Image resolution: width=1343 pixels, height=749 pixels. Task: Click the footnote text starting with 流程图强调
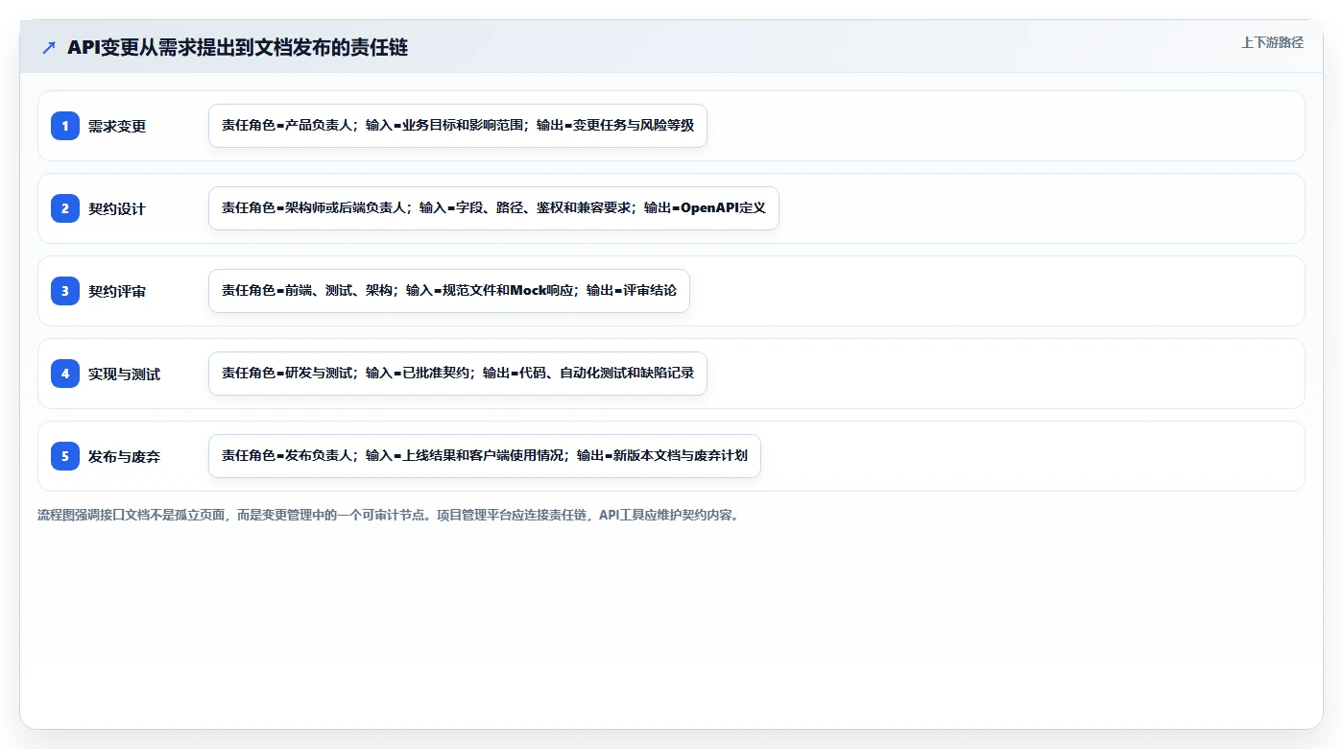(388, 516)
